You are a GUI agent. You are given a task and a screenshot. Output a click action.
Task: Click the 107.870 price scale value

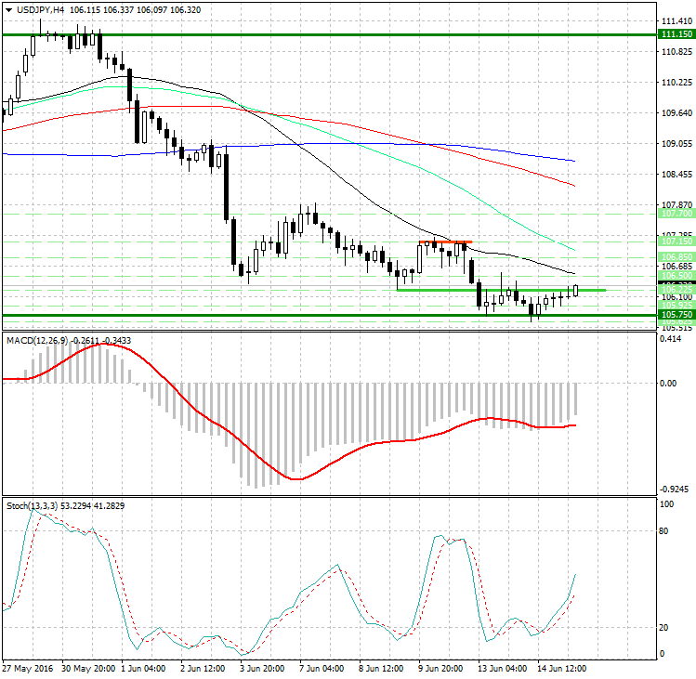pyautogui.click(x=676, y=204)
